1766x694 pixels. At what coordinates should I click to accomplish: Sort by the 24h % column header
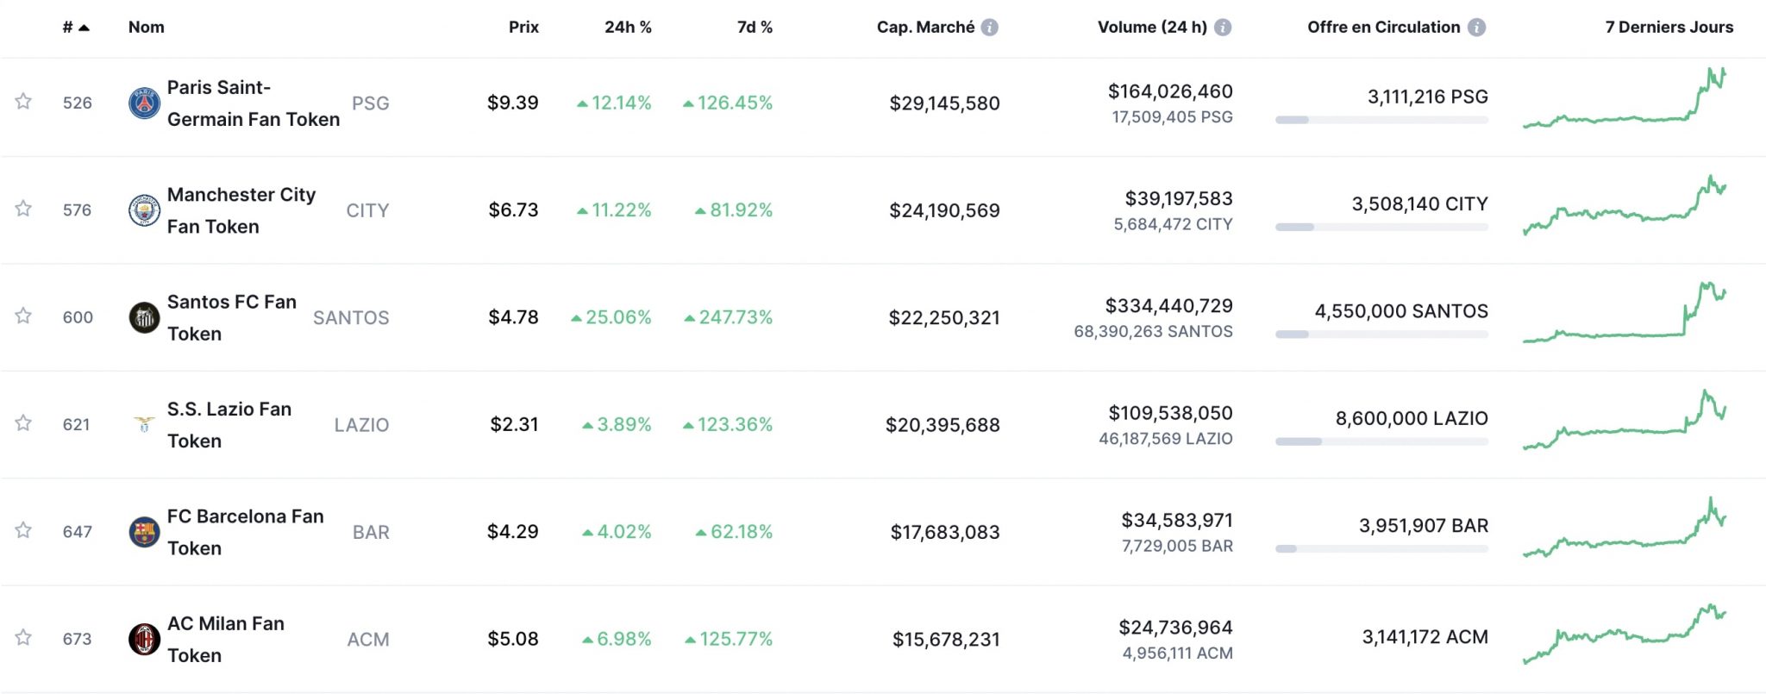click(628, 28)
